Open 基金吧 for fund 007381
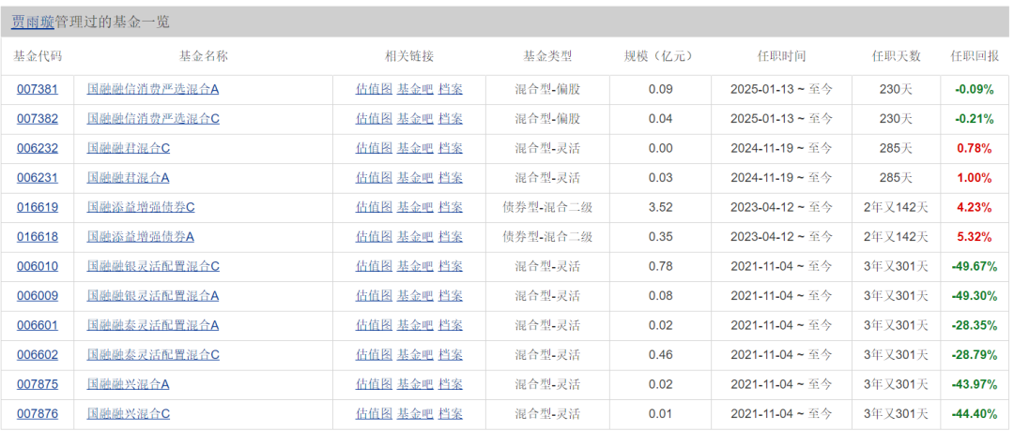 [415, 89]
